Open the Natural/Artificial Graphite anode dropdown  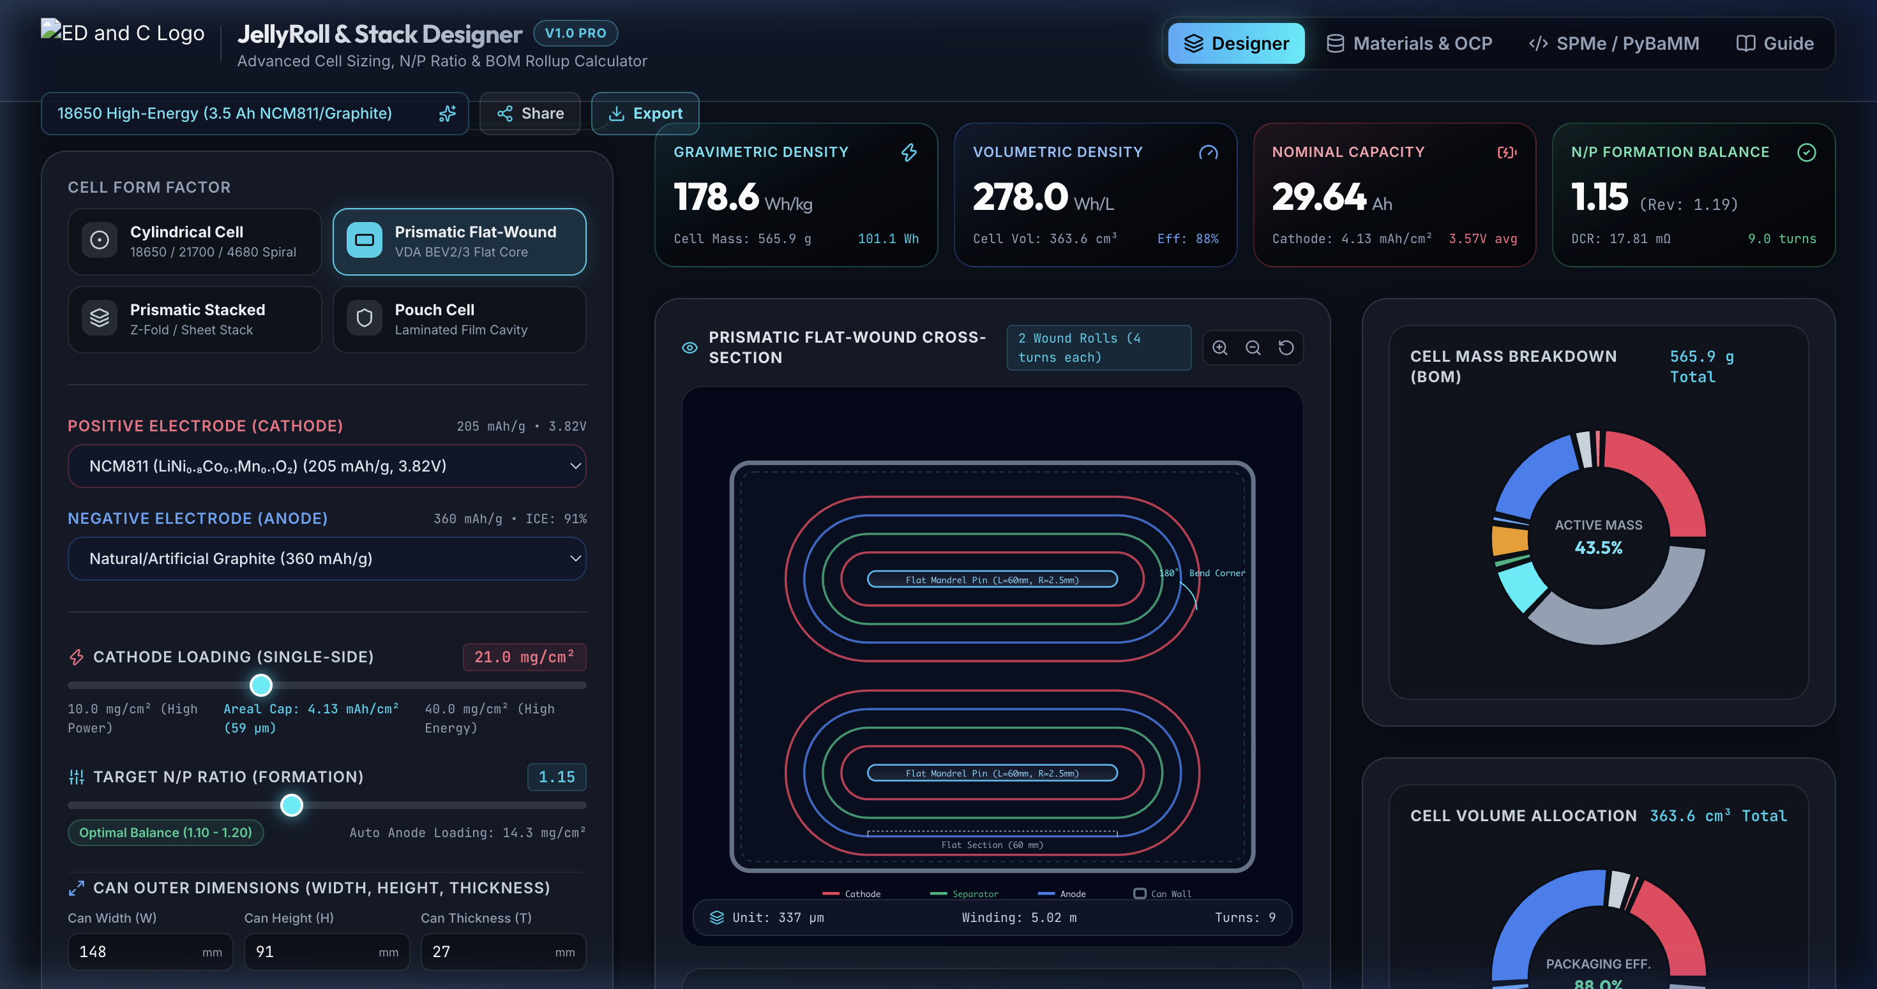[326, 558]
